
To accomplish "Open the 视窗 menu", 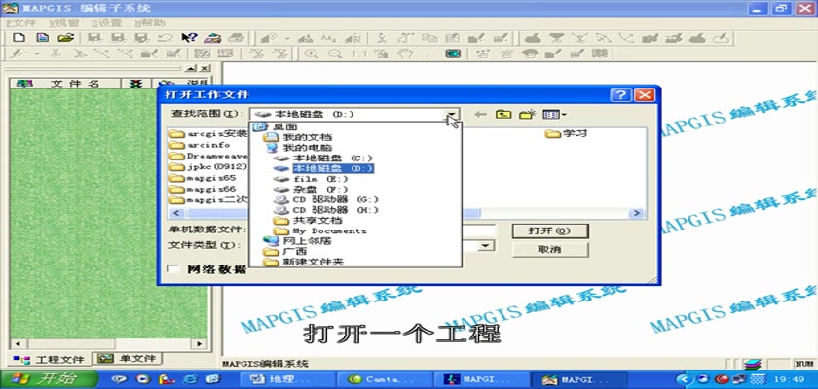I will tap(63, 23).
